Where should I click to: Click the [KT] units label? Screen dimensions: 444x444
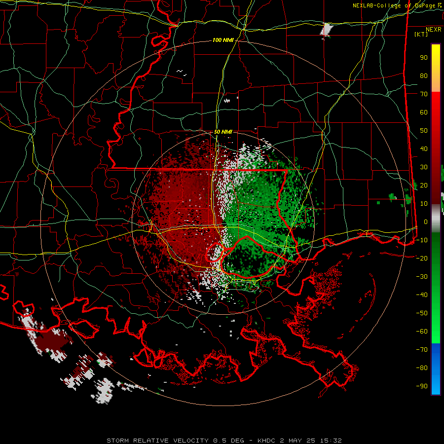click(421, 34)
